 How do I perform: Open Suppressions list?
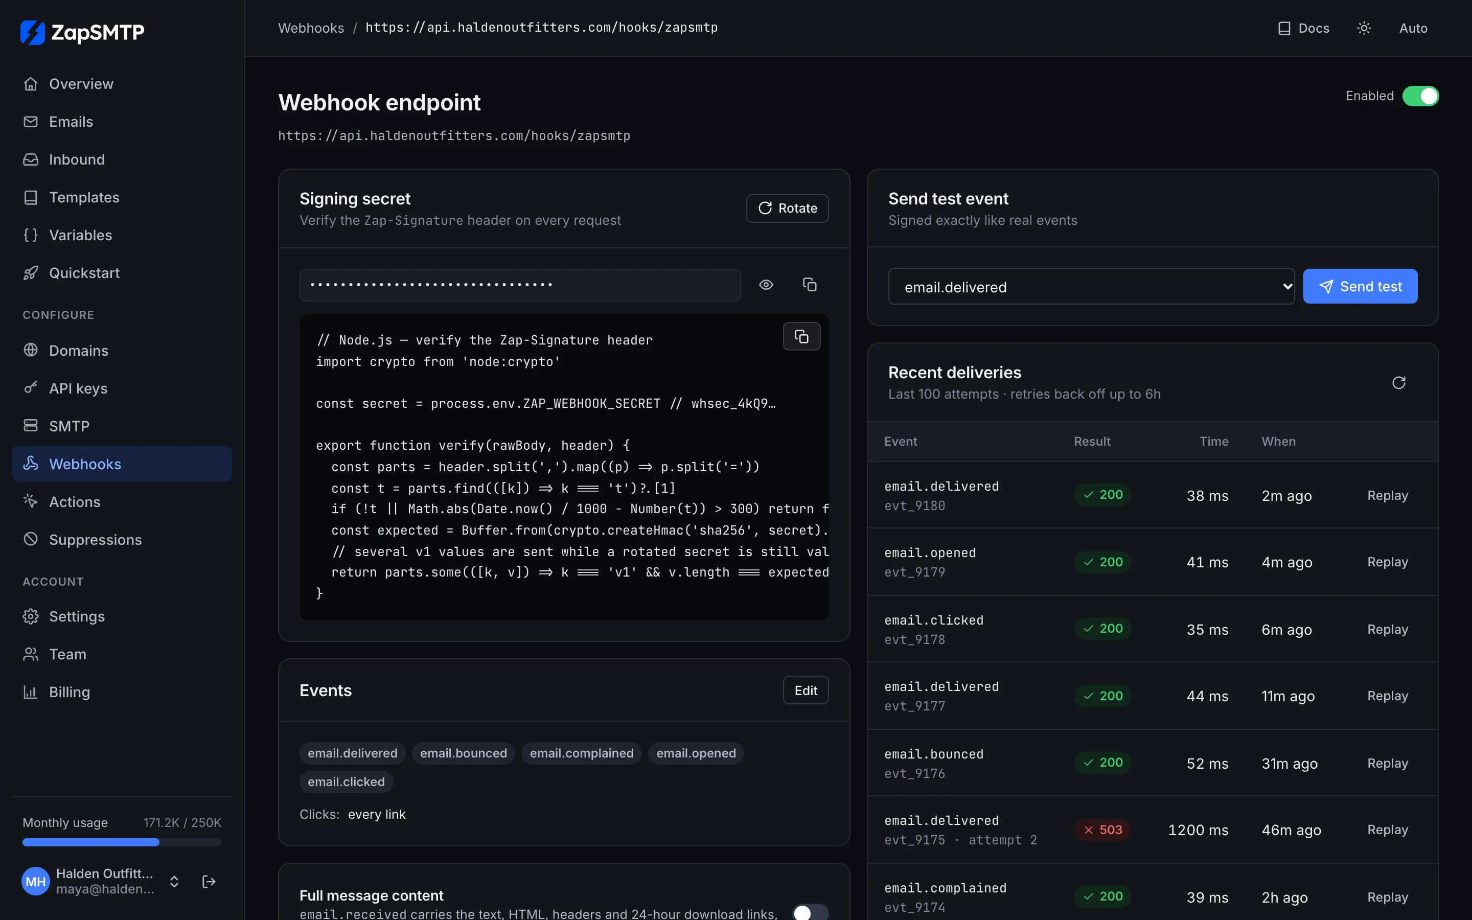coord(122,539)
